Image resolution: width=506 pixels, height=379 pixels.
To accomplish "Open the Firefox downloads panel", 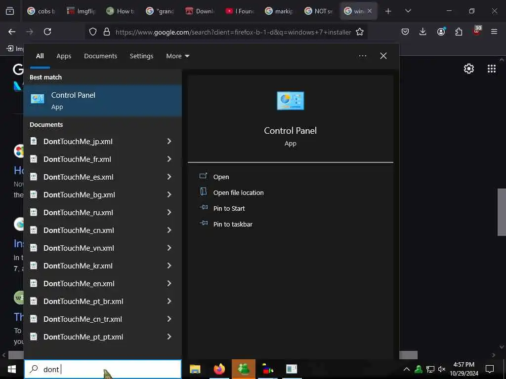I will [x=423, y=32].
